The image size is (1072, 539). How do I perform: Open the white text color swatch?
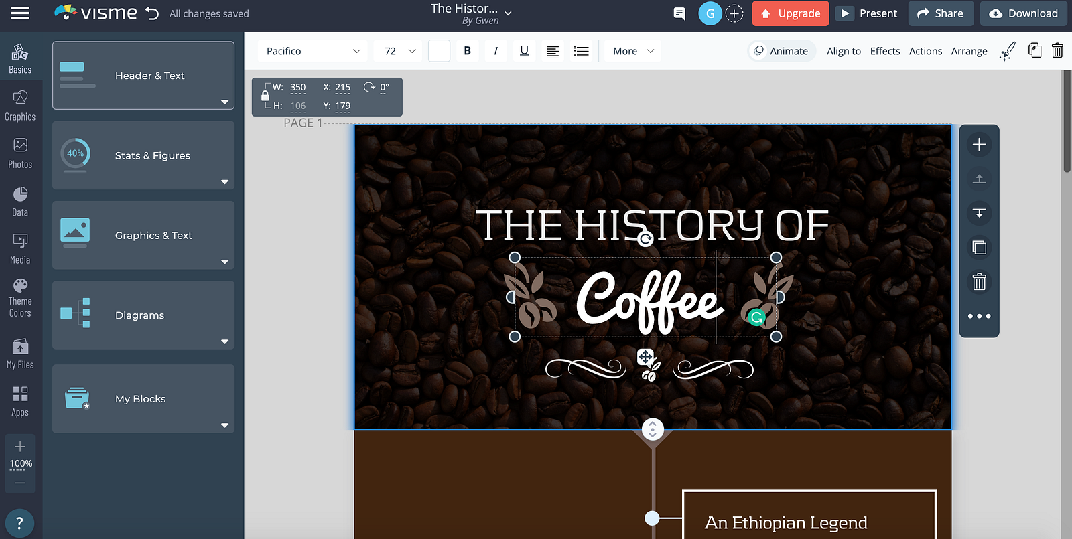(439, 51)
